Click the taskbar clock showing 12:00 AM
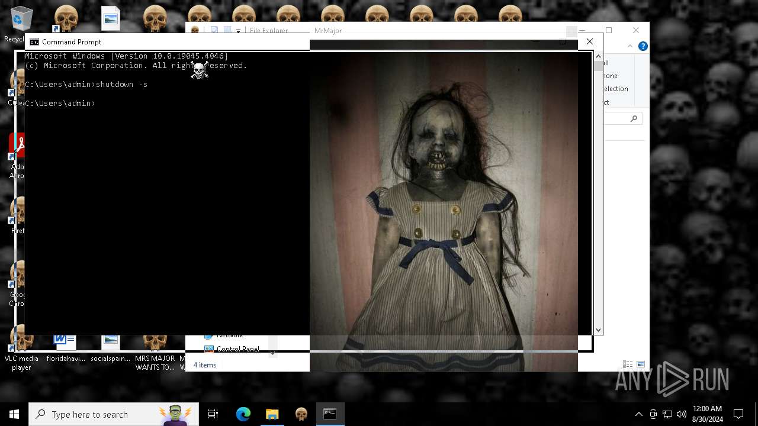This screenshot has width=758, height=426. pos(707,414)
